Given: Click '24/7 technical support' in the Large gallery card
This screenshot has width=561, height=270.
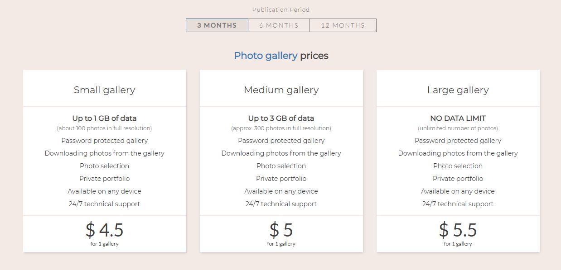Looking at the screenshot, I should click(458, 204).
